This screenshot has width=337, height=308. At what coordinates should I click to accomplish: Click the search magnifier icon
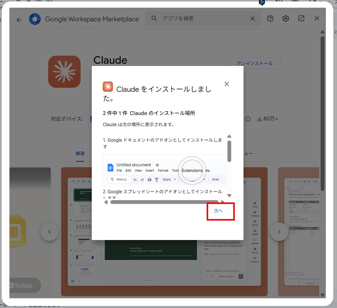pyautogui.click(x=154, y=19)
